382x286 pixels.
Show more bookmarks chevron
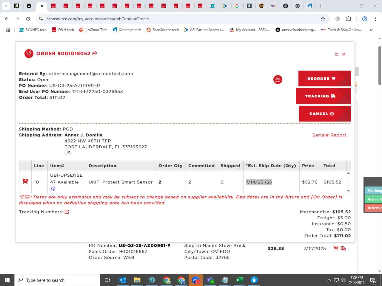371,30
